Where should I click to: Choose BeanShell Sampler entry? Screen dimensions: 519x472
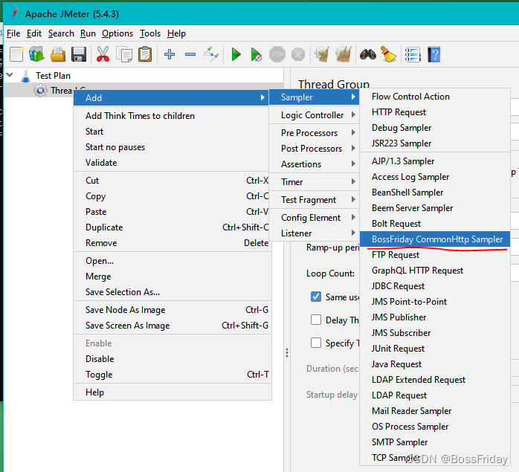(x=434, y=192)
